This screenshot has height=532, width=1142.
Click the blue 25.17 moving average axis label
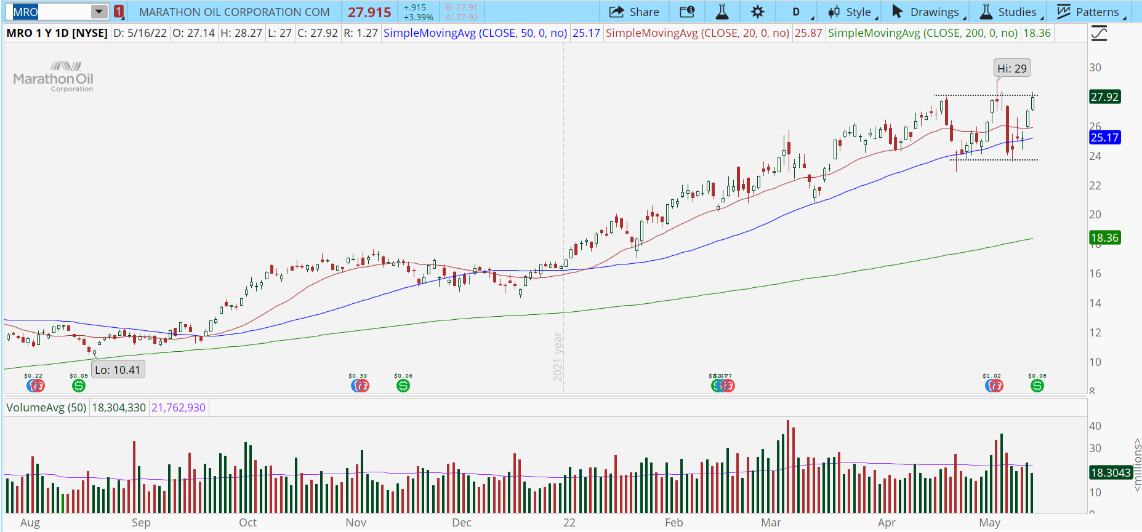1104,137
